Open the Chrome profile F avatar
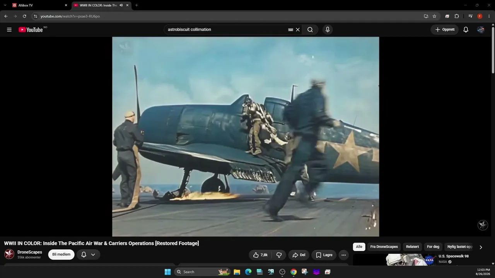 (480, 16)
